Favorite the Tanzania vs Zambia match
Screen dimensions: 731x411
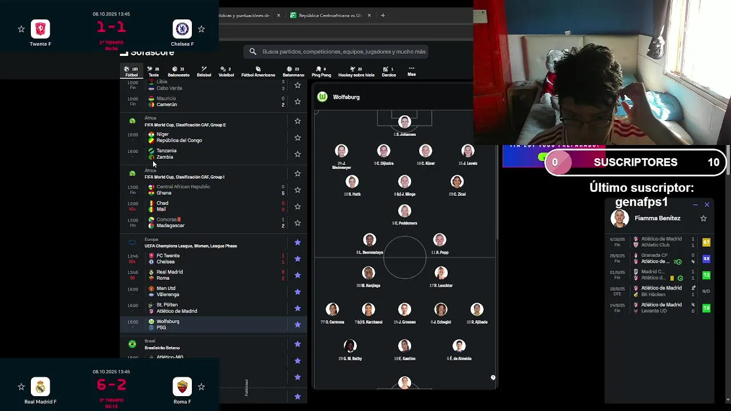point(298,154)
